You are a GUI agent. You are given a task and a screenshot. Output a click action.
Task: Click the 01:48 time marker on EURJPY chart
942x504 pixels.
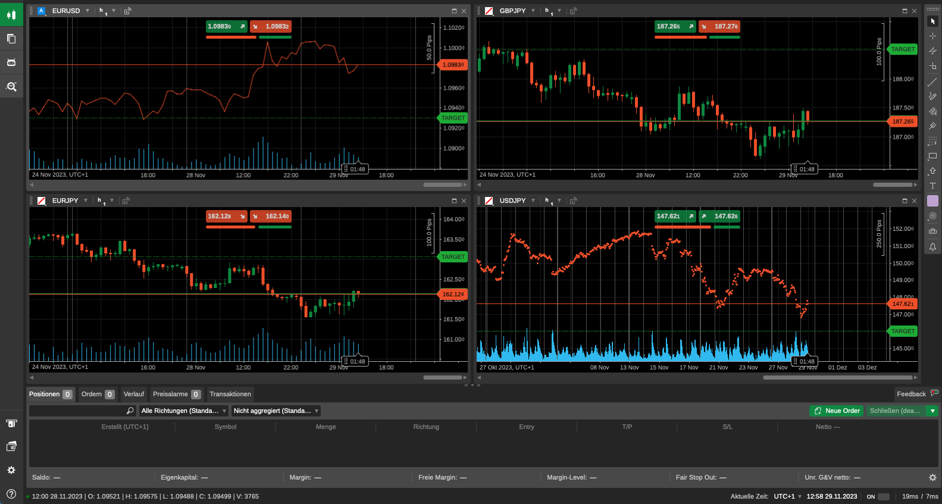coord(355,361)
